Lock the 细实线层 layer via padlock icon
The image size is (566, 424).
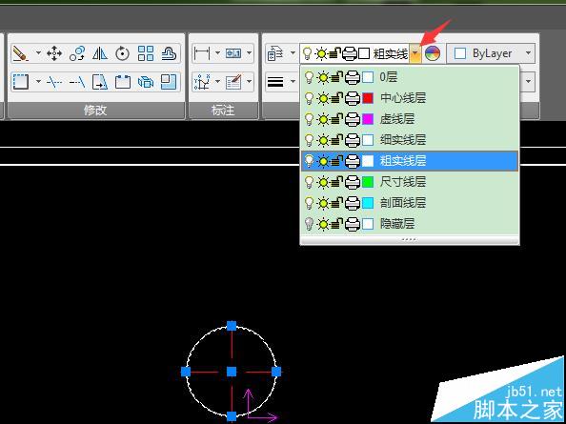336,140
